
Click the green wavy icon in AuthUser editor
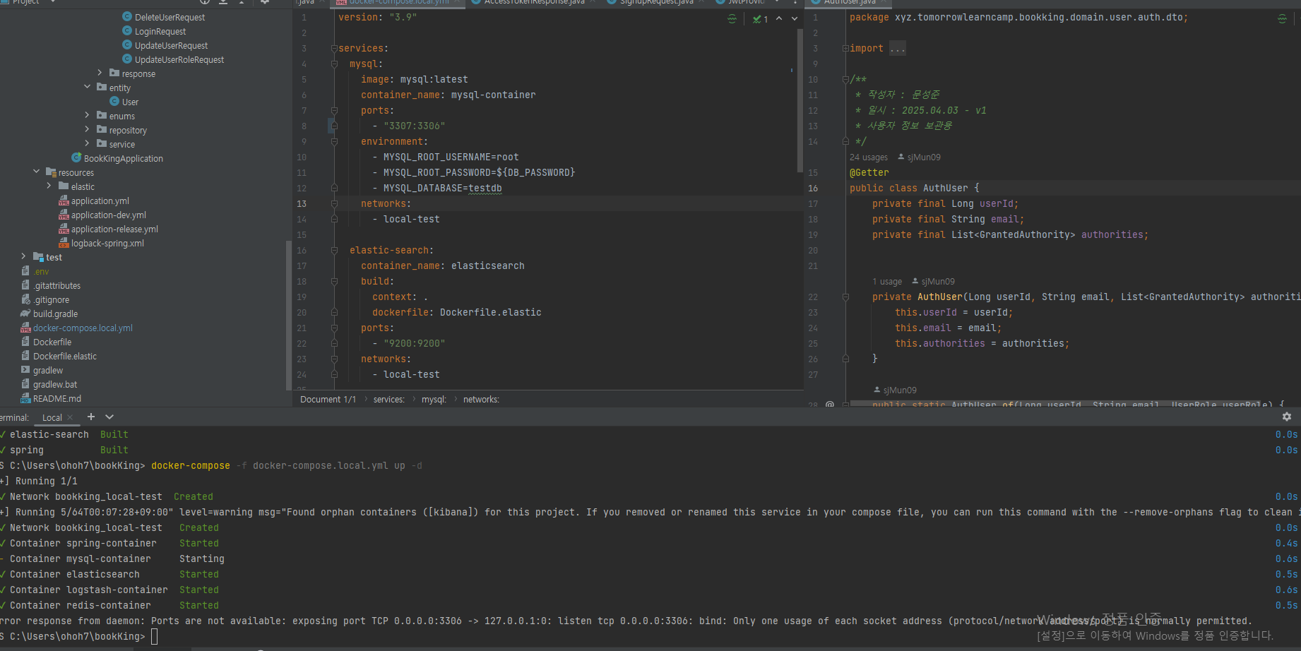(1282, 19)
